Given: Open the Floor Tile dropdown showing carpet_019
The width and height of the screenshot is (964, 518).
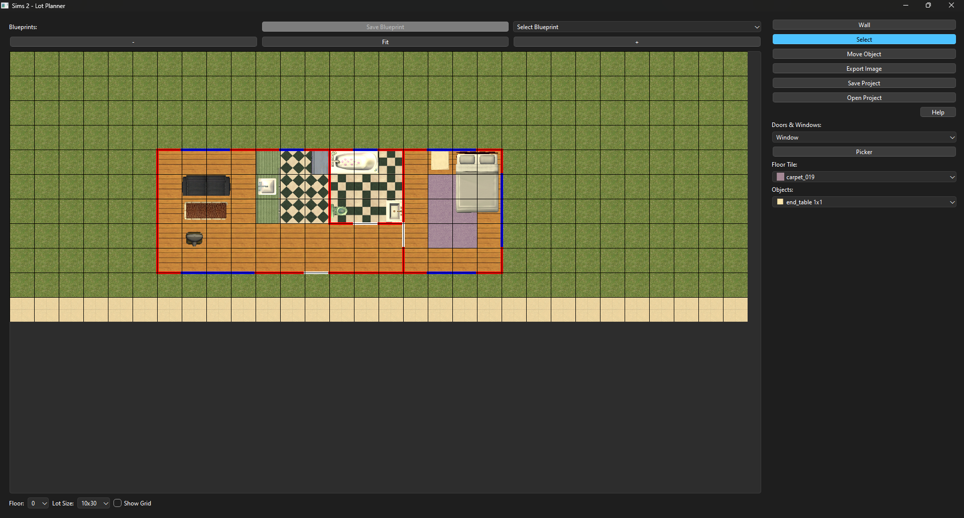Looking at the screenshot, I should tap(864, 177).
